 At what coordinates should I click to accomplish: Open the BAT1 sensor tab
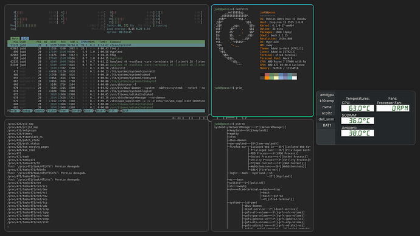pos(327,125)
